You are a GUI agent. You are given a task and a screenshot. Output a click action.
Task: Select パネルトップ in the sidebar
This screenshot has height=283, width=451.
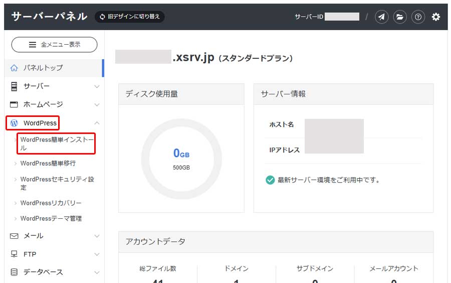coord(54,68)
